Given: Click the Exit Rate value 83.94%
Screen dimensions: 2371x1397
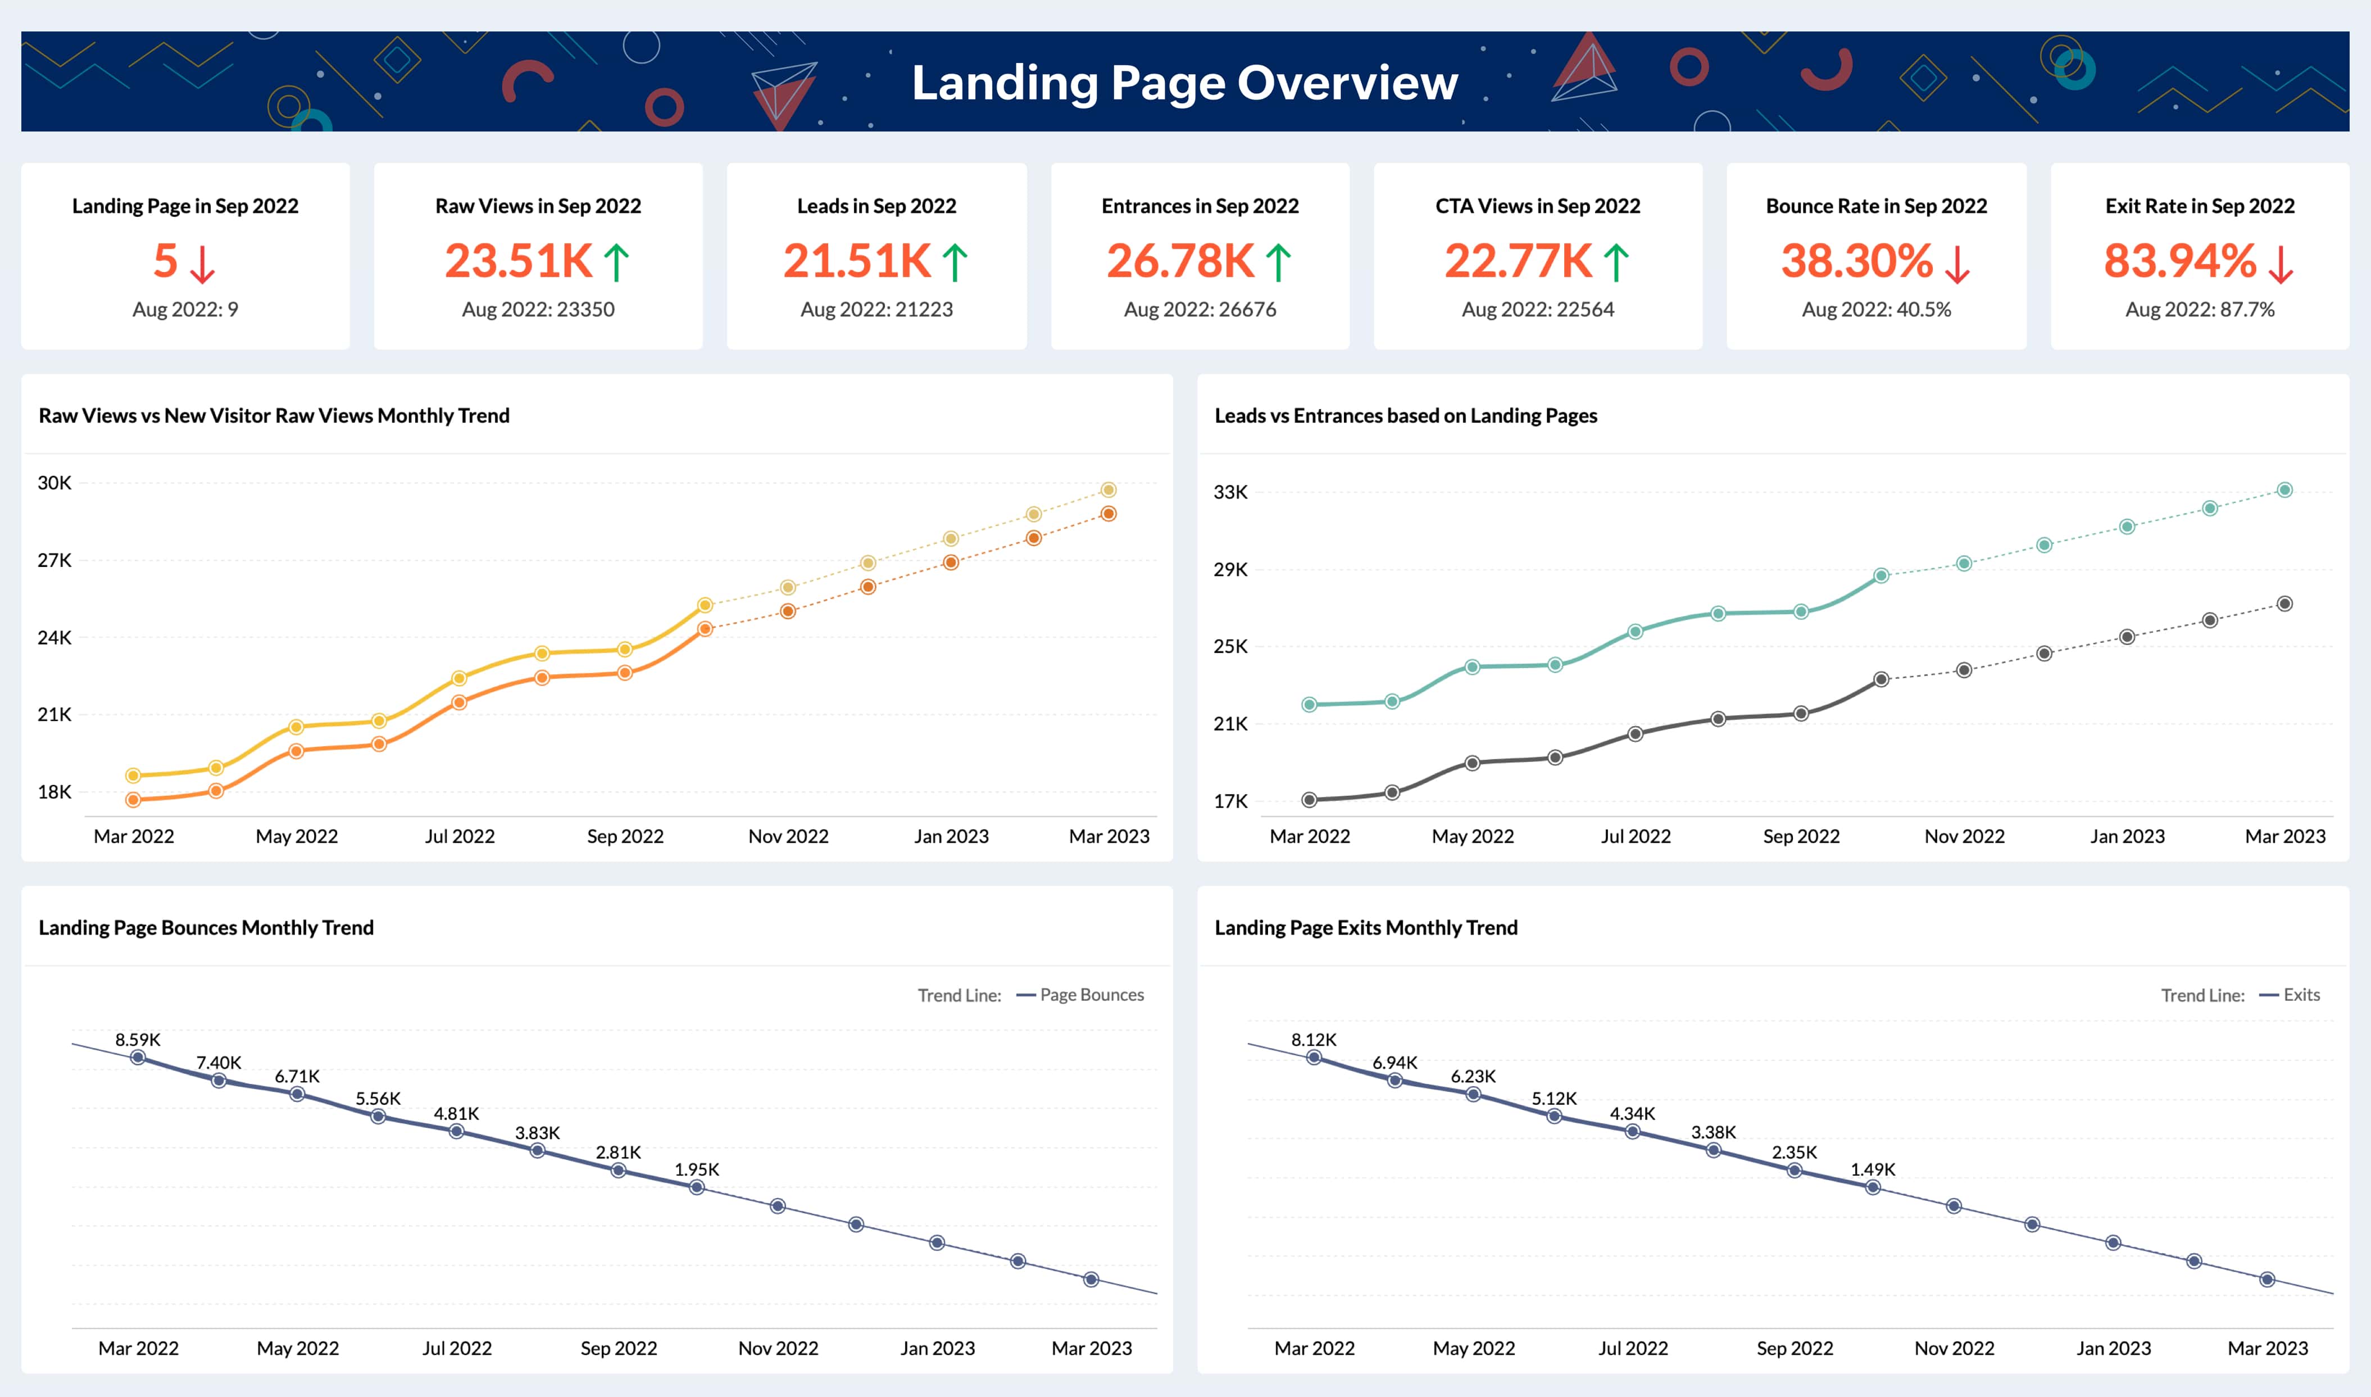Looking at the screenshot, I should tap(2180, 261).
